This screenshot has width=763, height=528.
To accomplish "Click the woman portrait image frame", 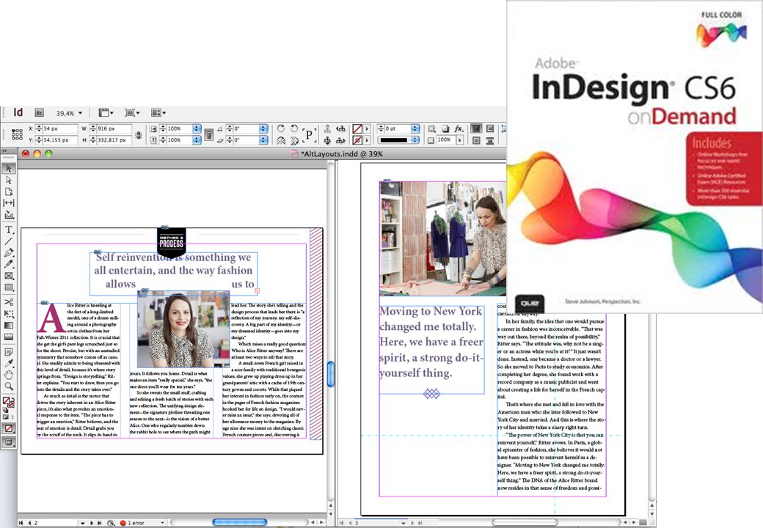I will pos(183,329).
